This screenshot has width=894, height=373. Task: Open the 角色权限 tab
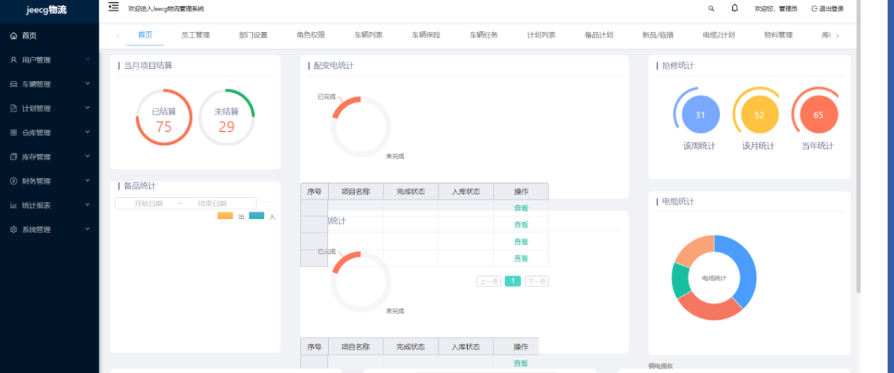coord(311,35)
